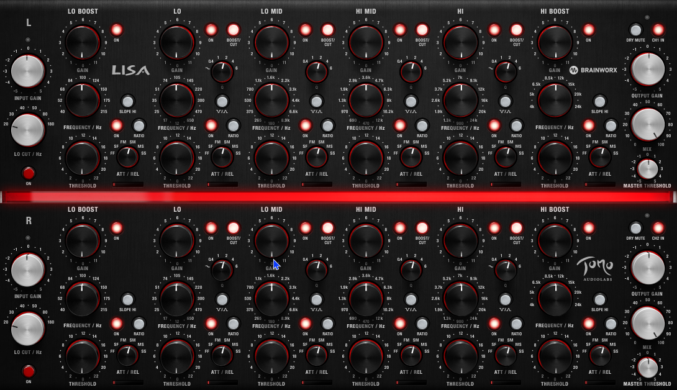Image resolution: width=677 pixels, height=390 pixels.
Task: Toggle ON button beside Ratio in L channel HI band
Action: (494, 125)
